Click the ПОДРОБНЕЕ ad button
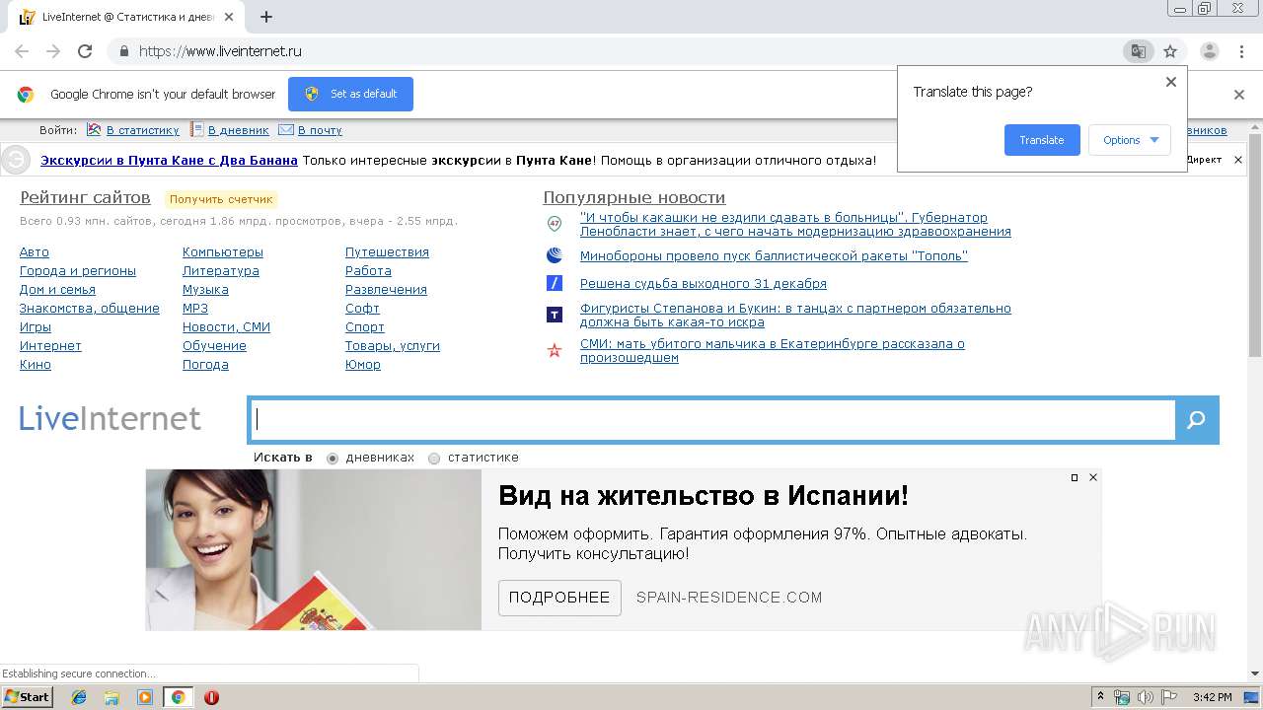The width and height of the screenshot is (1263, 710). point(559,598)
